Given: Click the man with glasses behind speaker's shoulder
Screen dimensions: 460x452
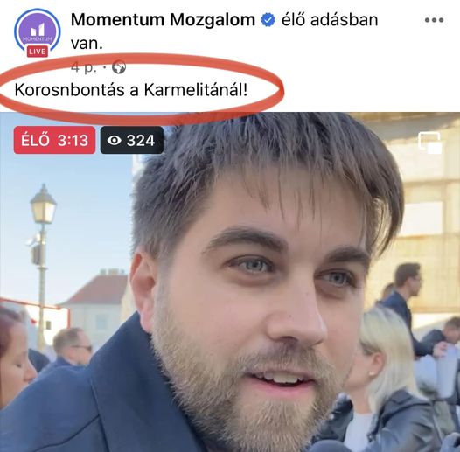Looking at the screenshot, I should pyautogui.click(x=72, y=348).
